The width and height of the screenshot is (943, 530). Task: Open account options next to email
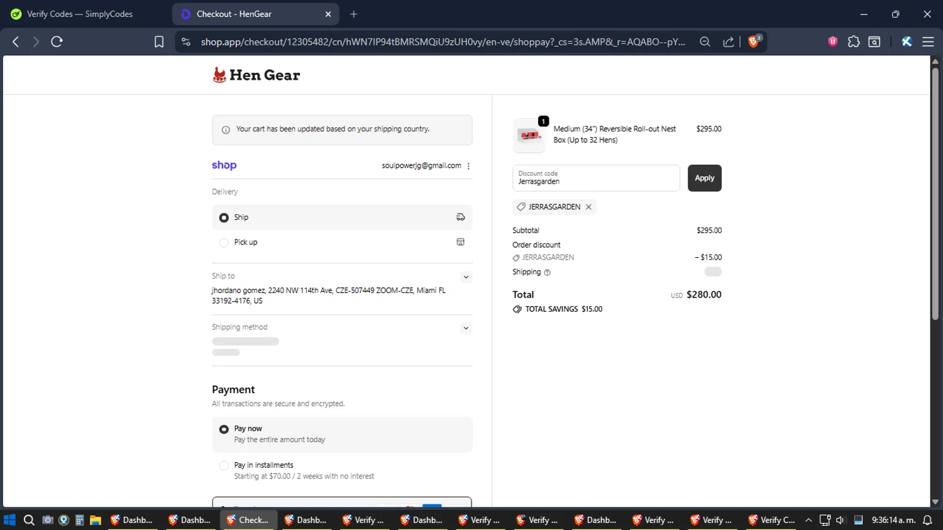pyautogui.click(x=468, y=166)
